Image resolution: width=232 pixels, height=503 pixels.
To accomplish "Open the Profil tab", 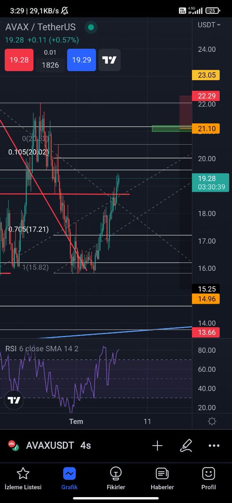I will (x=209, y=479).
